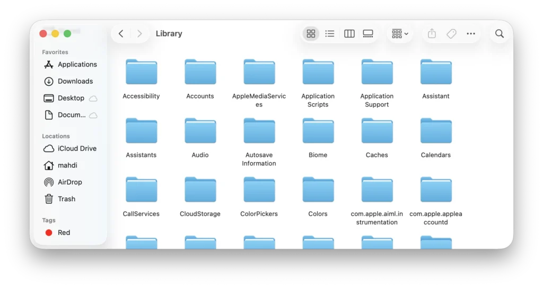Select Downloads in the sidebar

click(x=75, y=82)
